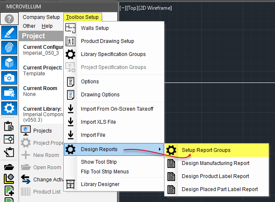275x202 pixels.
Task: Open Drawing Options menu entry
Action: point(114,95)
